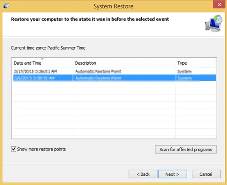The height and width of the screenshot is (185, 227).
Task: Select the highlighted restore point row
Action: click(x=114, y=78)
